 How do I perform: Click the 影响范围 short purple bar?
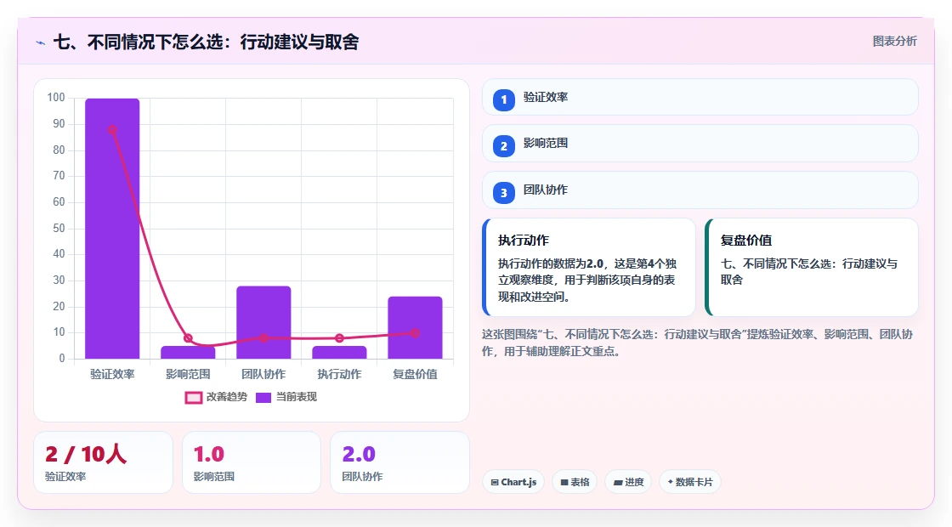(x=188, y=352)
